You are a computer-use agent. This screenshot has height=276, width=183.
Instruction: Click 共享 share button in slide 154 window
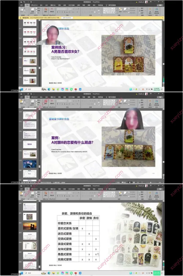click(160, 5)
